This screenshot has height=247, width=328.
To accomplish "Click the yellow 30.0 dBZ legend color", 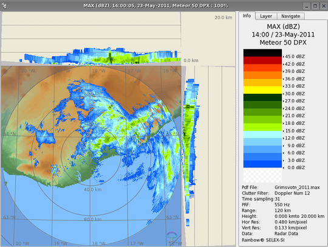I will pyautogui.click(x=262, y=90).
